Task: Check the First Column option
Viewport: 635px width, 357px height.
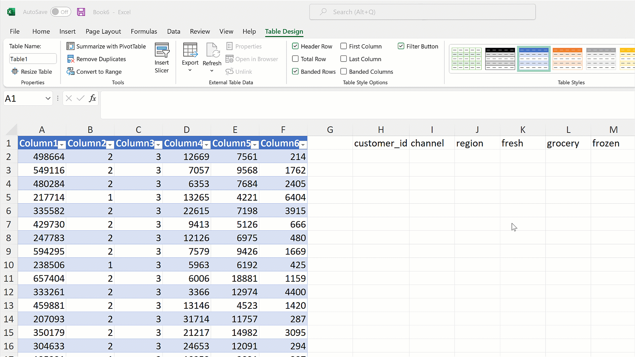Action: tap(344, 46)
